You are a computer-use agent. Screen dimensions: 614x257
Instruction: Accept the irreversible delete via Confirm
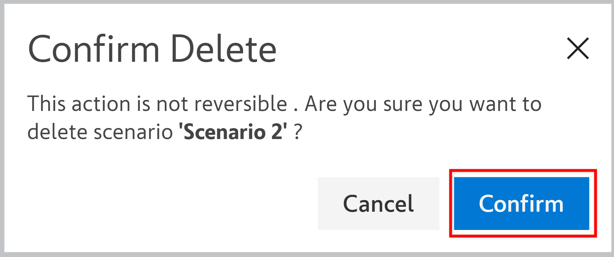pos(521,204)
